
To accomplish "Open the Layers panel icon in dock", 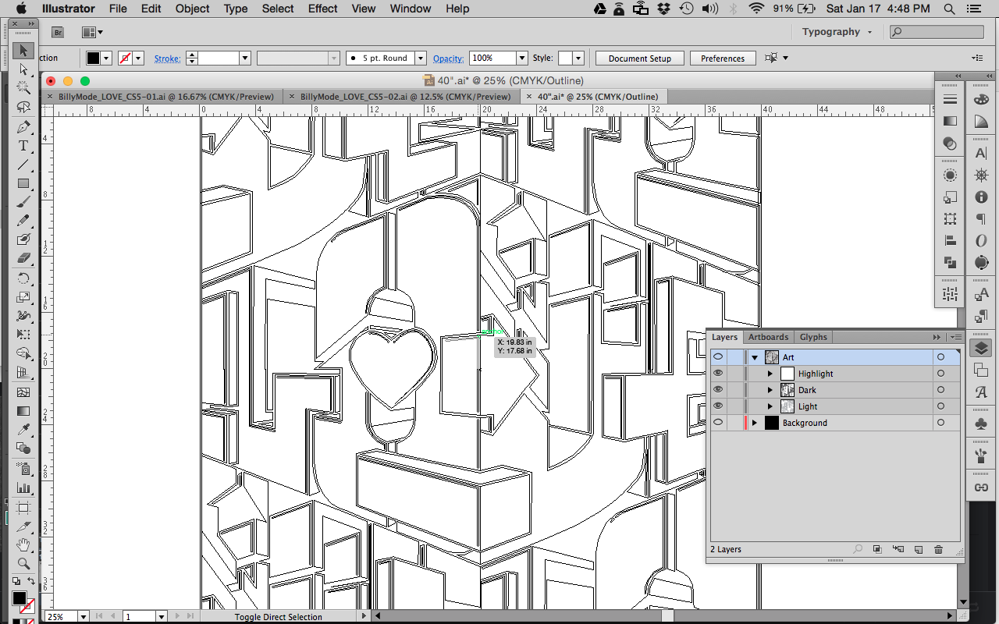I will [x=981, y=349].
